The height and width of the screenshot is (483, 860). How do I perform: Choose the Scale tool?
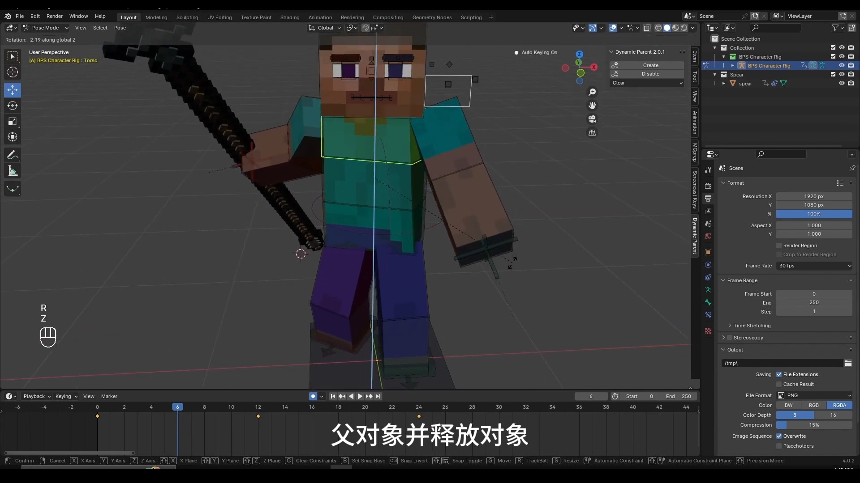coord(13,122)
